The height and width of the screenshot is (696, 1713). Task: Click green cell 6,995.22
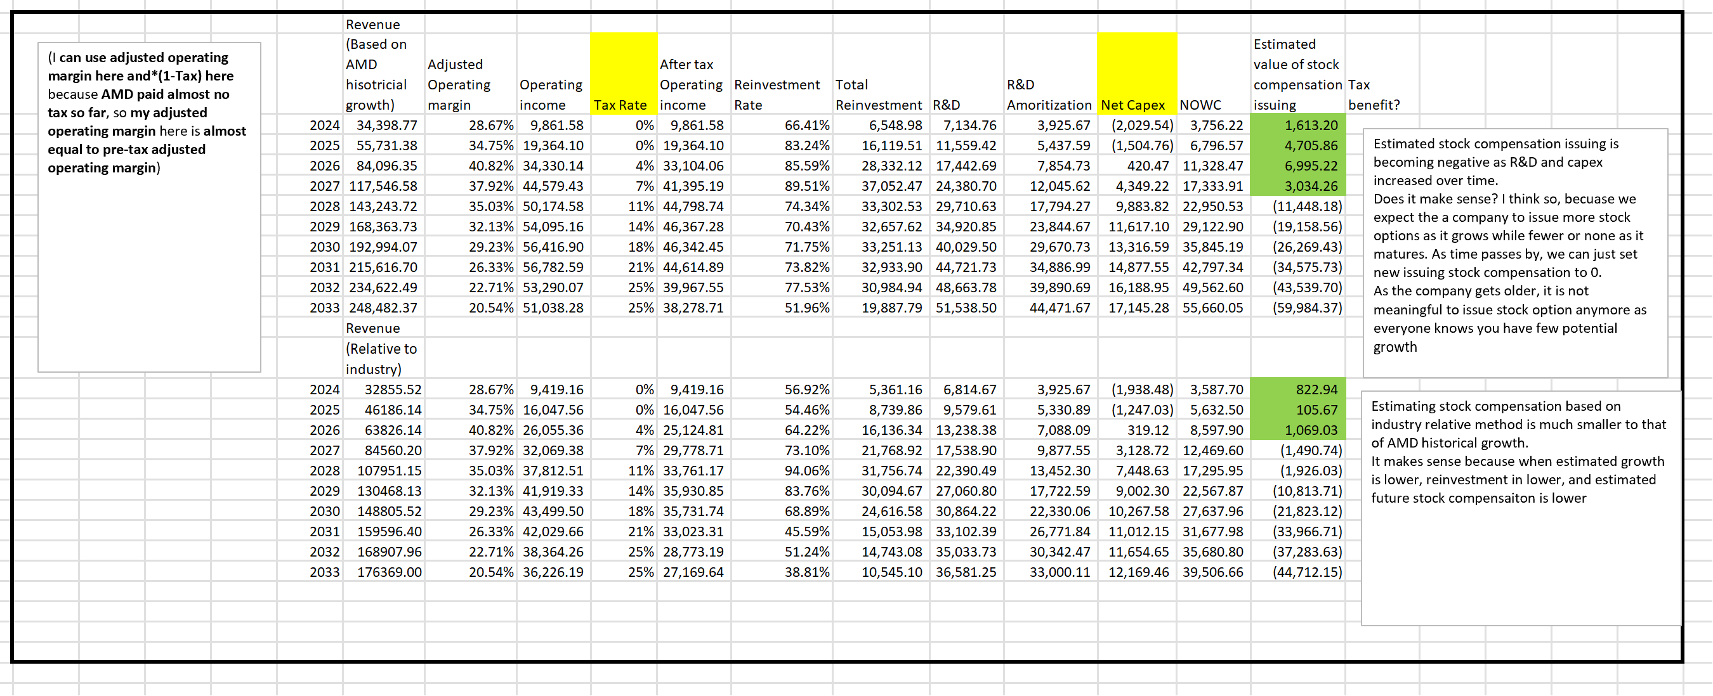pos(1298,166)
